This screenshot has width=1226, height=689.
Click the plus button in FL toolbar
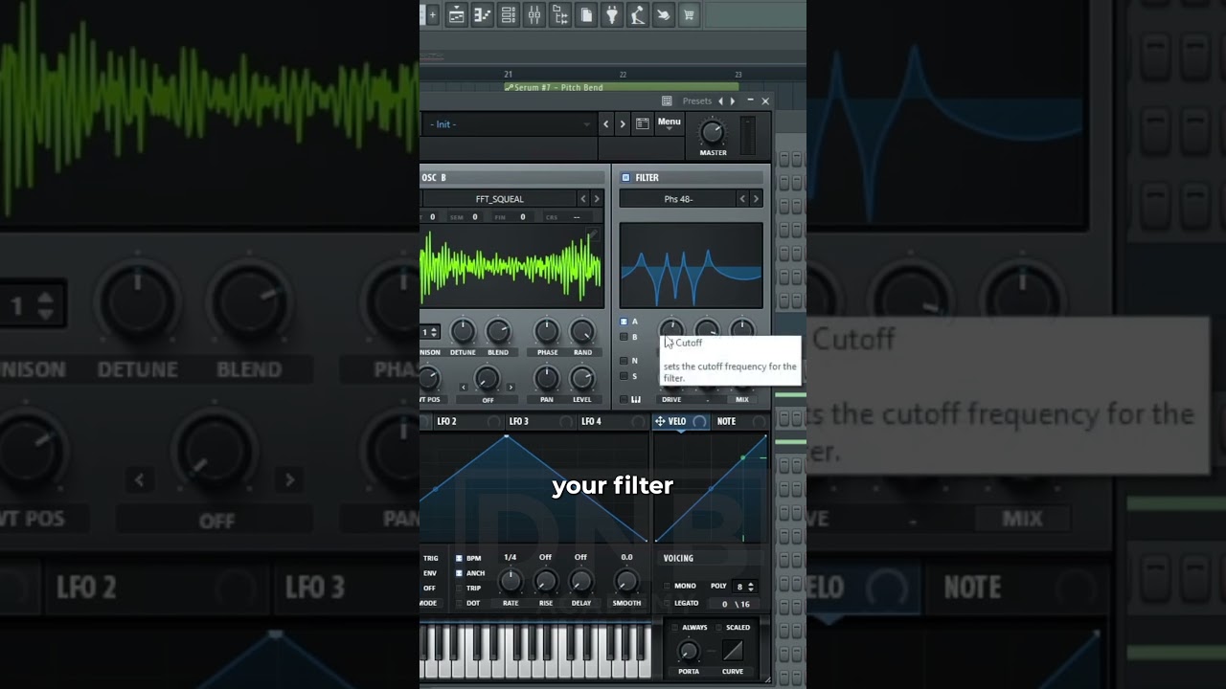pos(432,14)
